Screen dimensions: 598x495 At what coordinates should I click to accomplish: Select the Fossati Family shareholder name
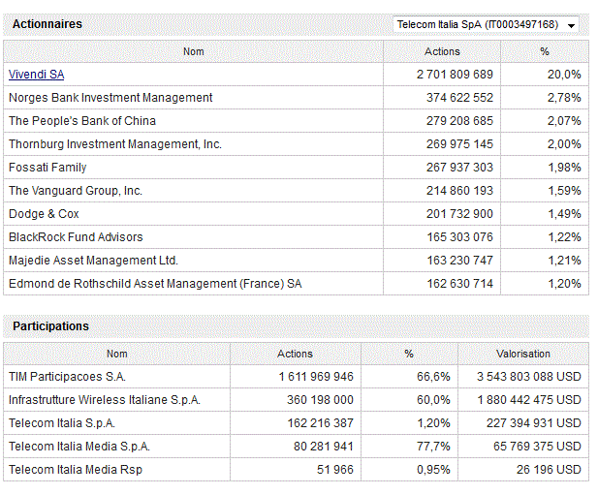pos(47,168)
